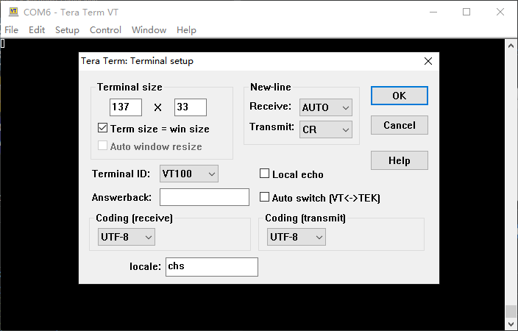Open the New-line Receive dropdown
Viewport: 518px width, 331px height.
(x=326, y=107)
